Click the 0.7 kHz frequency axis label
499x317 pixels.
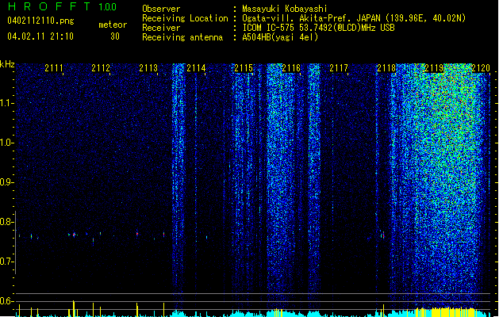[6, 262]
